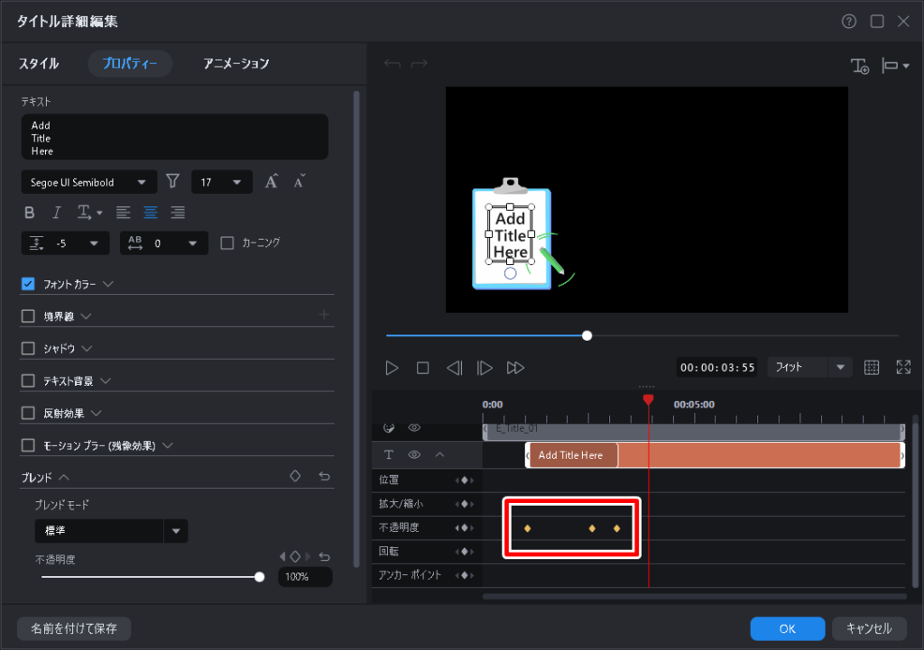Screen dimensions: 924x650
Task: Click the Bold text formatting icon
Action: click(x=30, y=213)
